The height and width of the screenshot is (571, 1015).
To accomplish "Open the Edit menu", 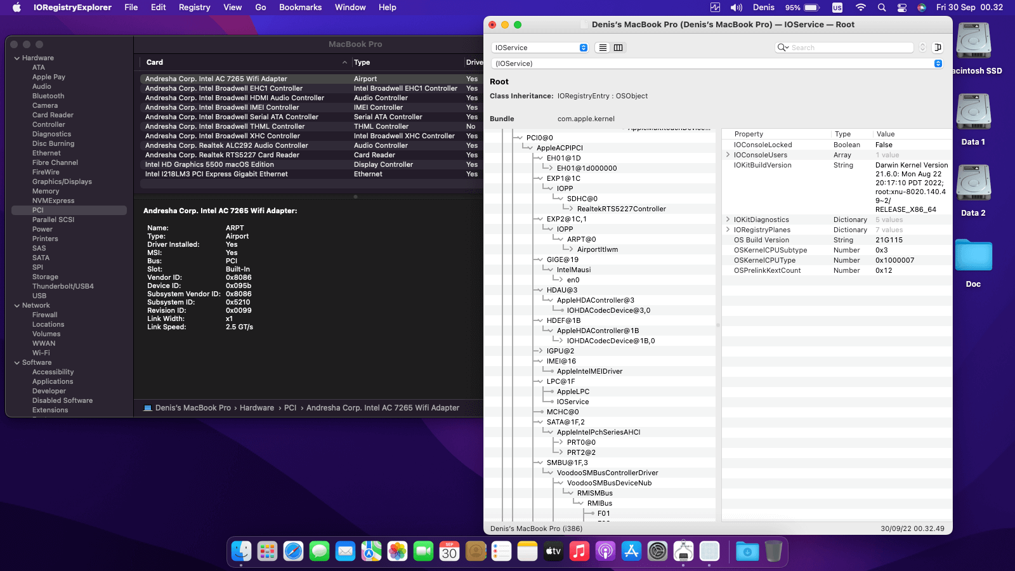I will point(159,8).
